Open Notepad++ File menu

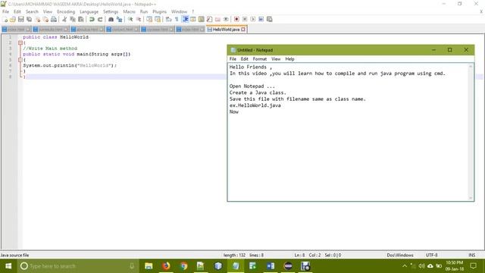(5, 11)
